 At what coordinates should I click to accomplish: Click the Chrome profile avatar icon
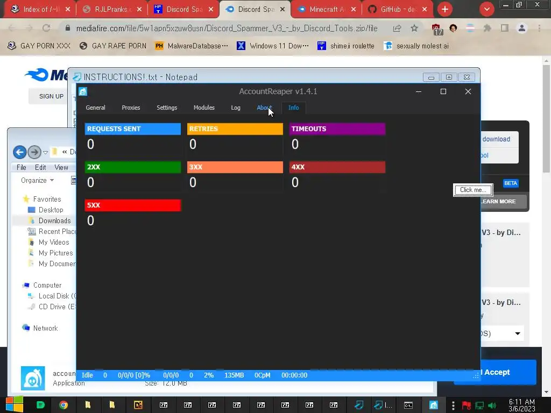pos(522,28)
